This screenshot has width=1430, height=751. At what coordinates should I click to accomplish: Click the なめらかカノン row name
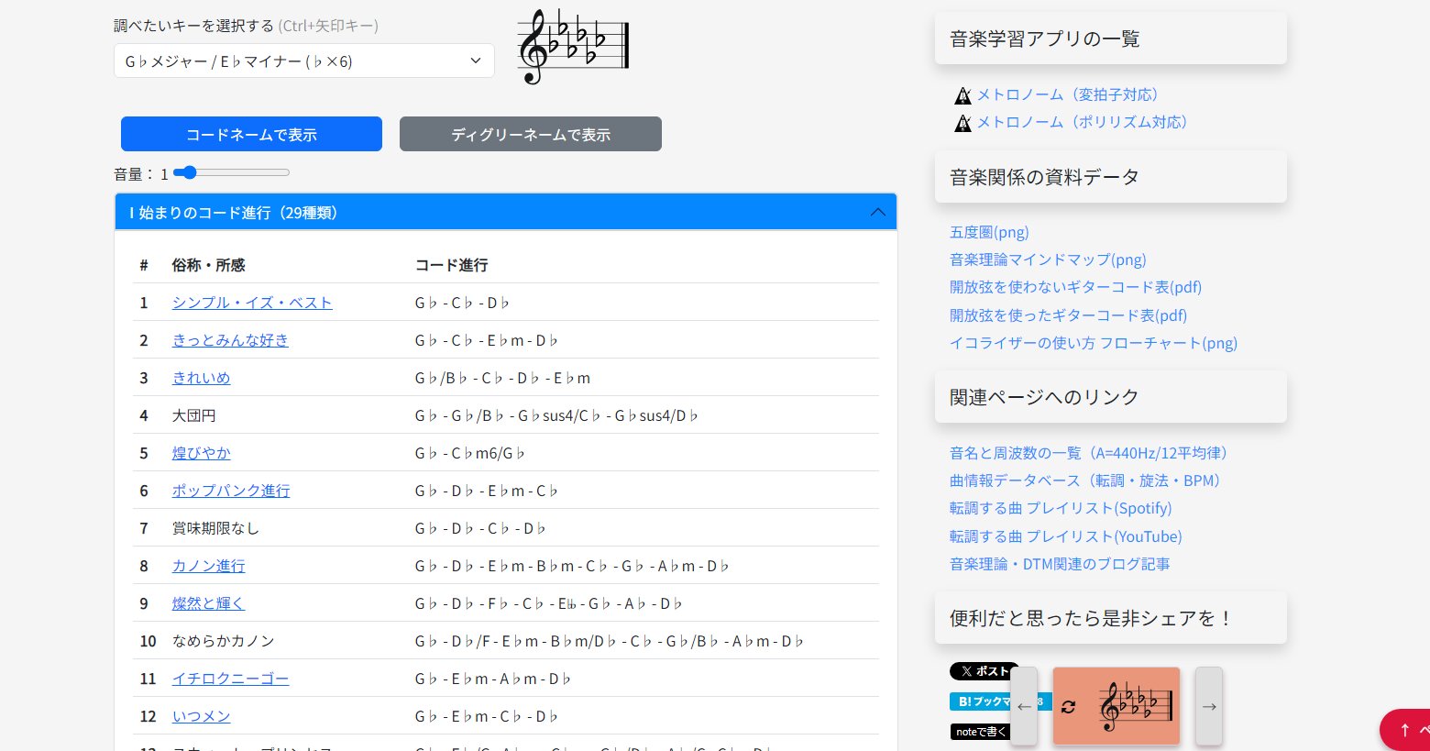pyautogui.click(x=223, y=641)
